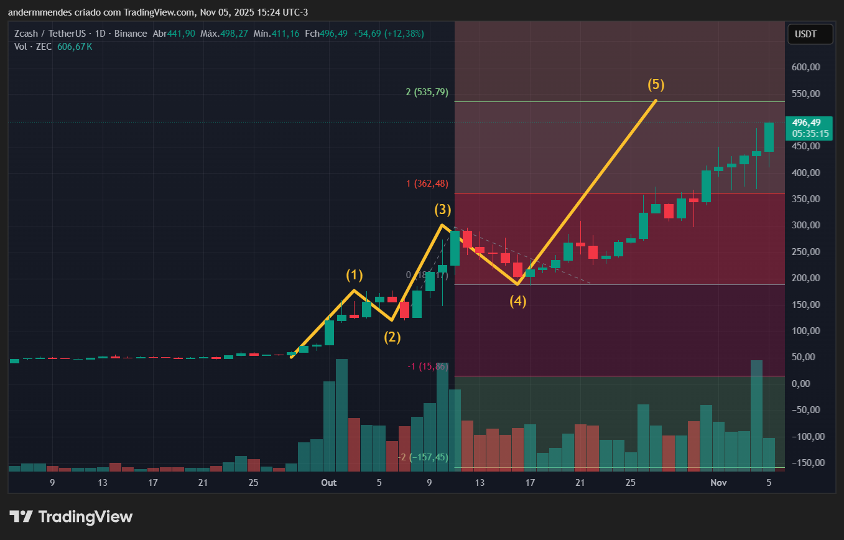This screenshot has width=844, height=540.
Task: Click the Zcash / TetherUS symbol name
Action: click(x=50, y=33)
